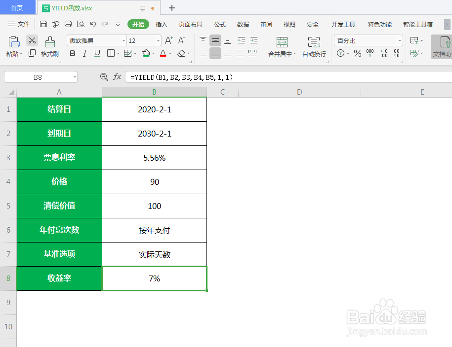Viewport: 452px width, 347px height.
Task: Switch to the 数据 tab
Action: point(243,25)
